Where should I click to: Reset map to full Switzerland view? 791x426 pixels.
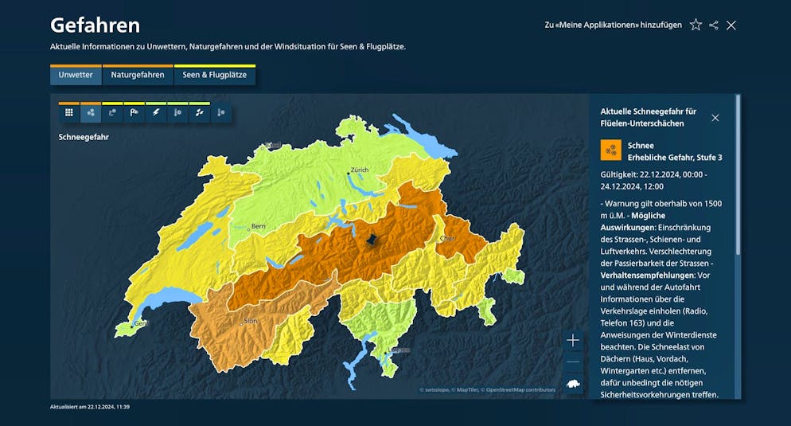[x=573, y=385]
